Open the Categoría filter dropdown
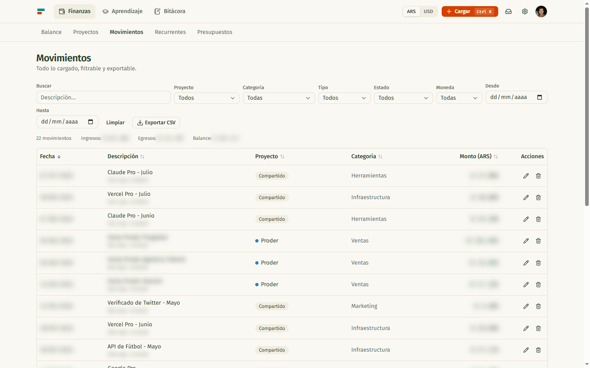590x368 pixels. 279,98
